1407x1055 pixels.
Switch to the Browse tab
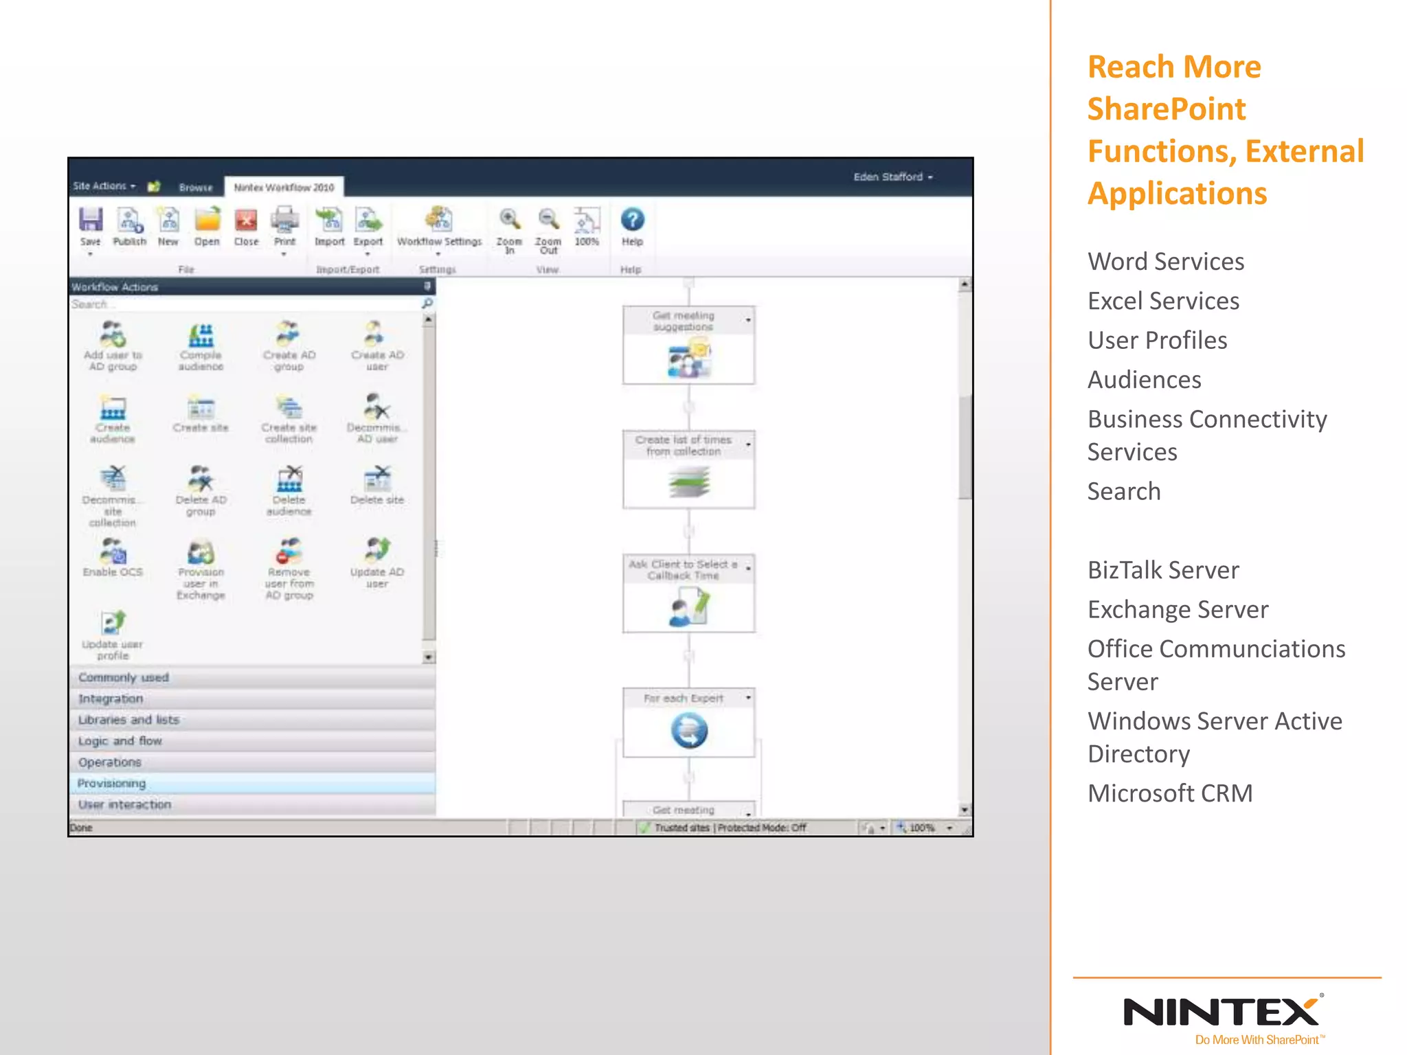coord(196,187)
